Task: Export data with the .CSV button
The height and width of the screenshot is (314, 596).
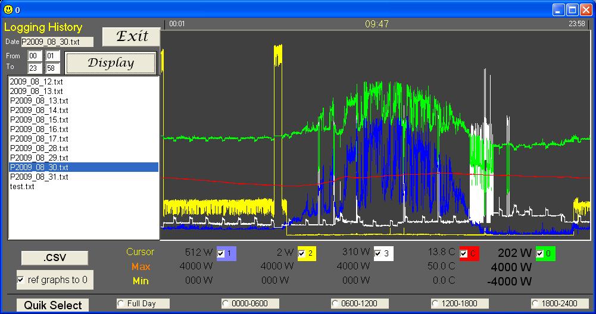Action: [54, 258]
